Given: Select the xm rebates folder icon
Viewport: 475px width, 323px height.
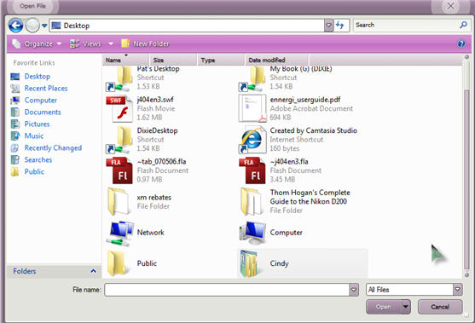Looking at the screenshot, I should click(x=119, y=201).
